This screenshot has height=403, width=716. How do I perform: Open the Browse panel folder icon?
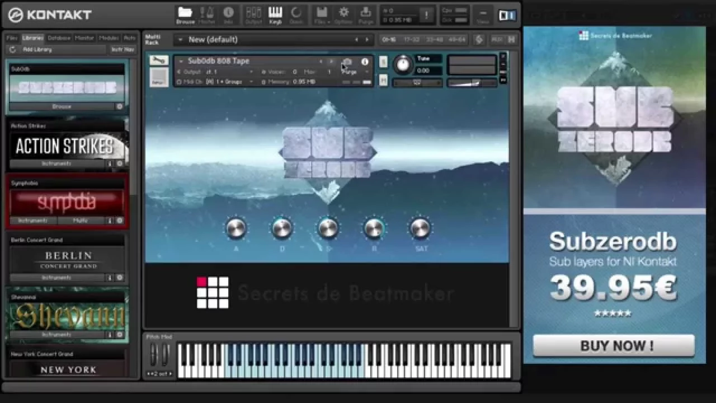pos(185,15)
